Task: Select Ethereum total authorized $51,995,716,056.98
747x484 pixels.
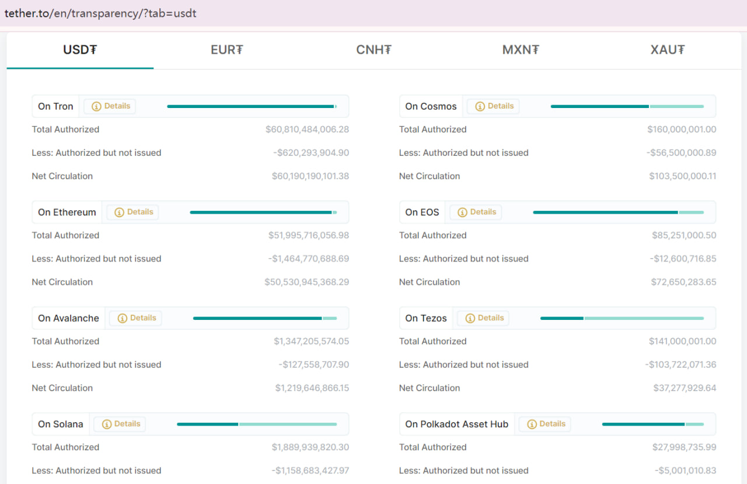Action: tap(309, 235)
